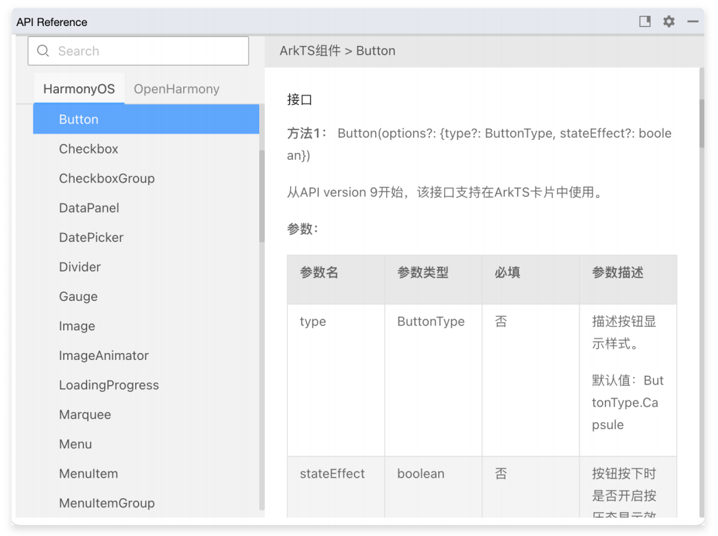Focus the Search input field
The width and height of the screenshot is (718, 536).
point(139,51)
